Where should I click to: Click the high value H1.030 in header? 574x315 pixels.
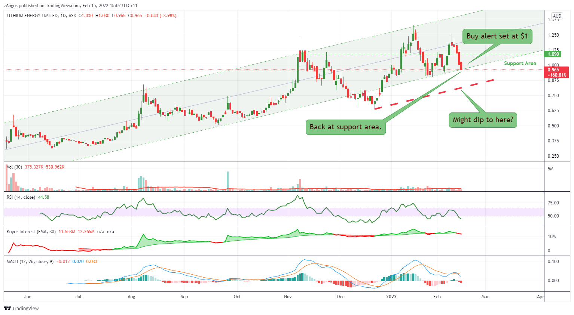coord(103,16)
